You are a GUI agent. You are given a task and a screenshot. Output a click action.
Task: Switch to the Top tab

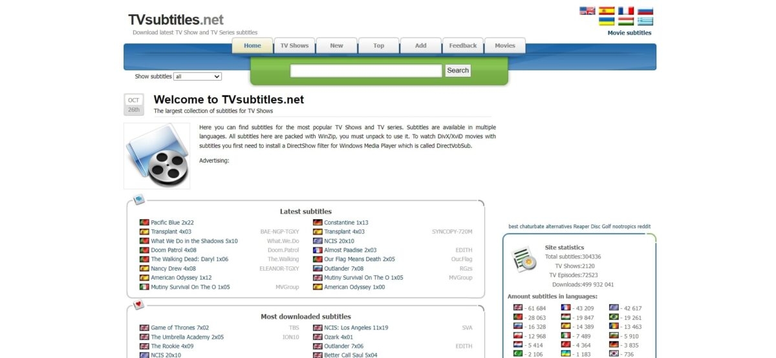click(x=378, y=46)
